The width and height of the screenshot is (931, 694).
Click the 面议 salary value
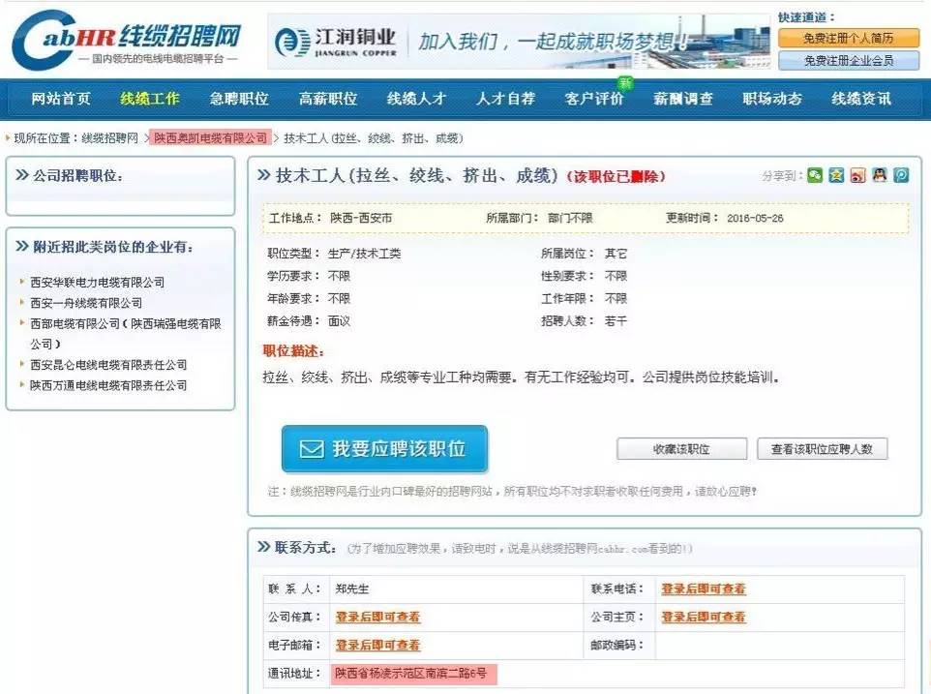tap(339, 321)
